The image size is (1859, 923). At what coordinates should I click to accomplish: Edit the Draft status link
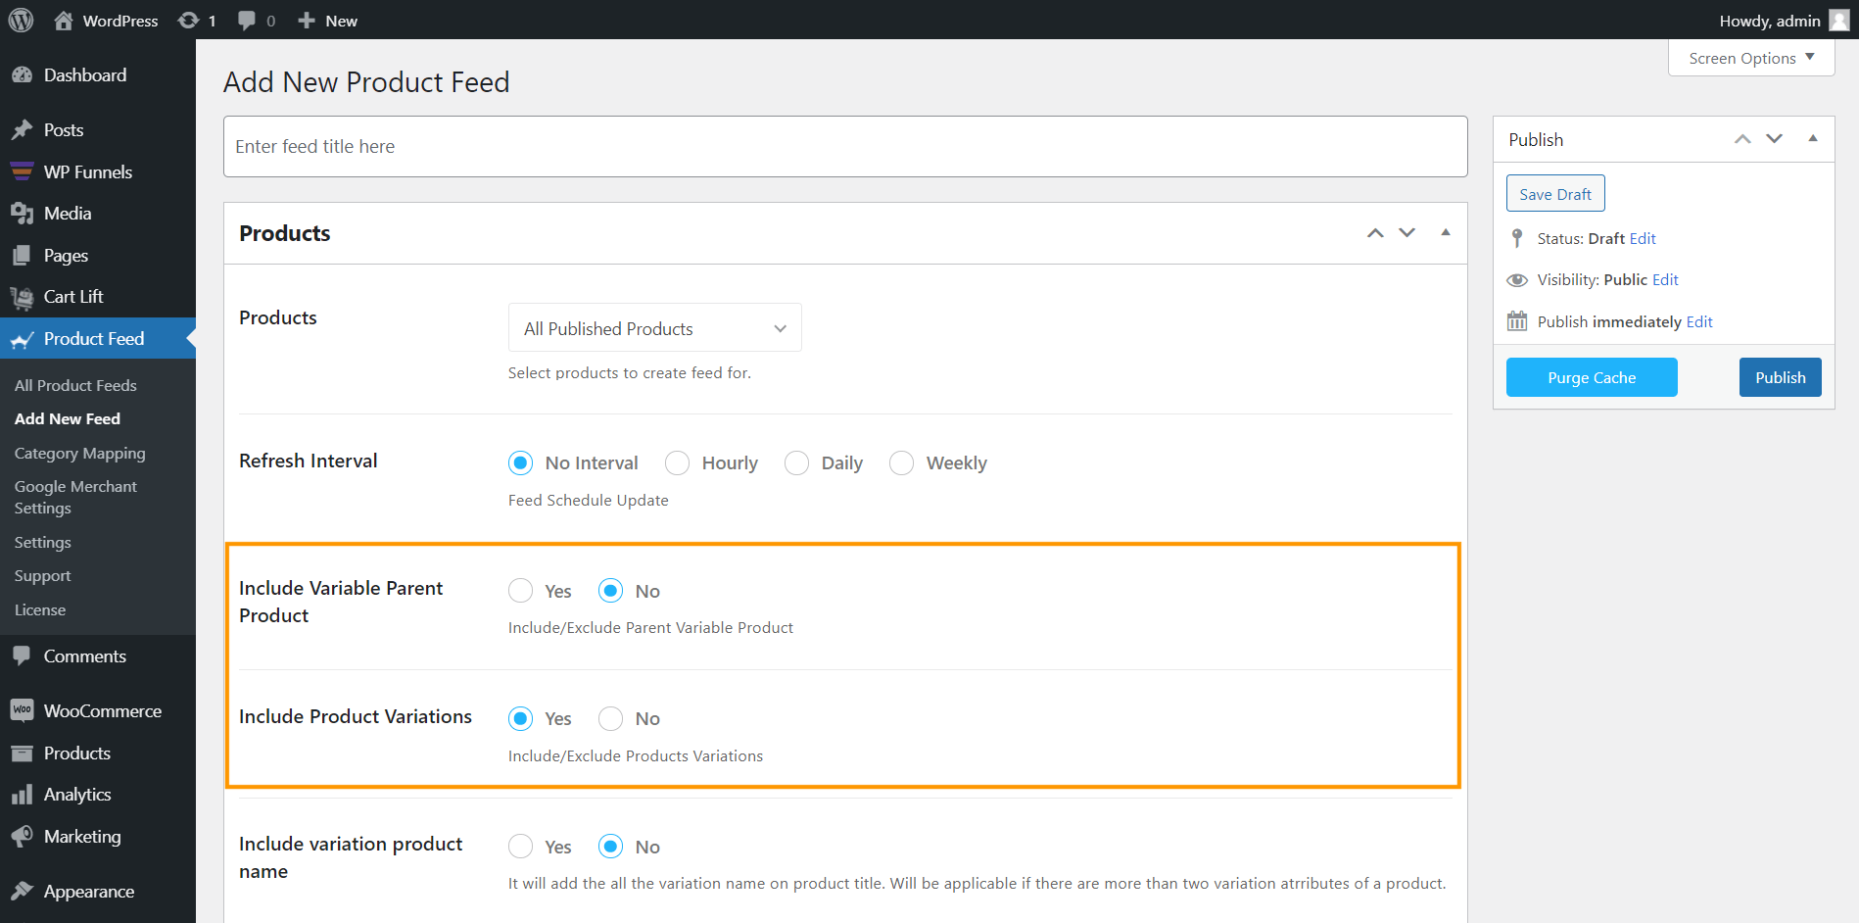point(1643,239)
